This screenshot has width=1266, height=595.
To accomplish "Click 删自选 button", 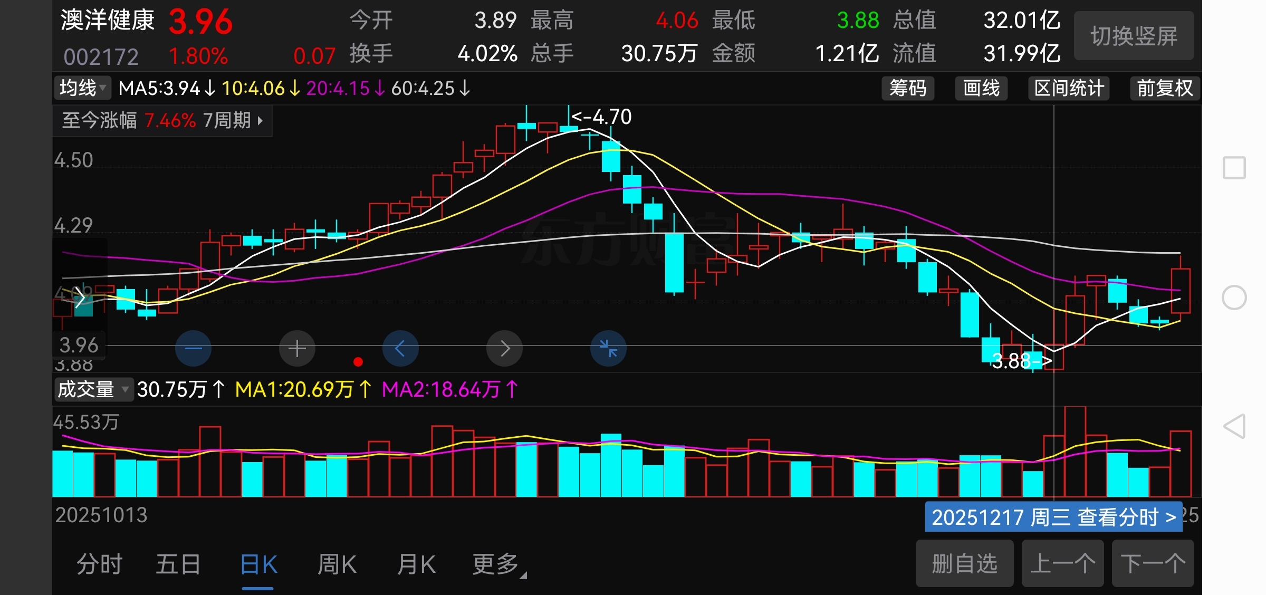I will (x=964, y=563).
